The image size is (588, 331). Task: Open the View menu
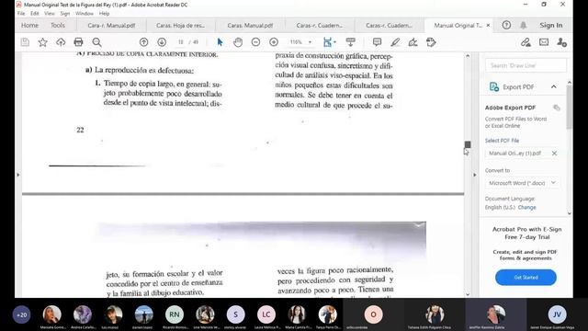[x=49, y=13]
